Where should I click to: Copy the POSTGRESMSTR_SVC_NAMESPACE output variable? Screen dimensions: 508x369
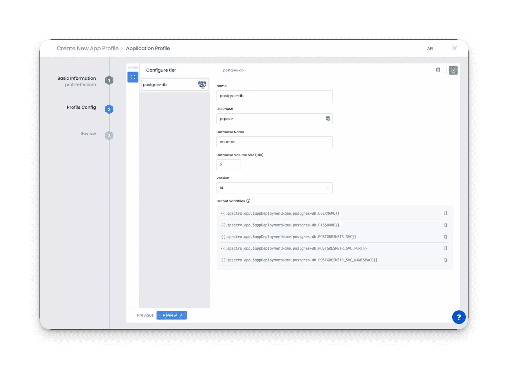[446, 260]
